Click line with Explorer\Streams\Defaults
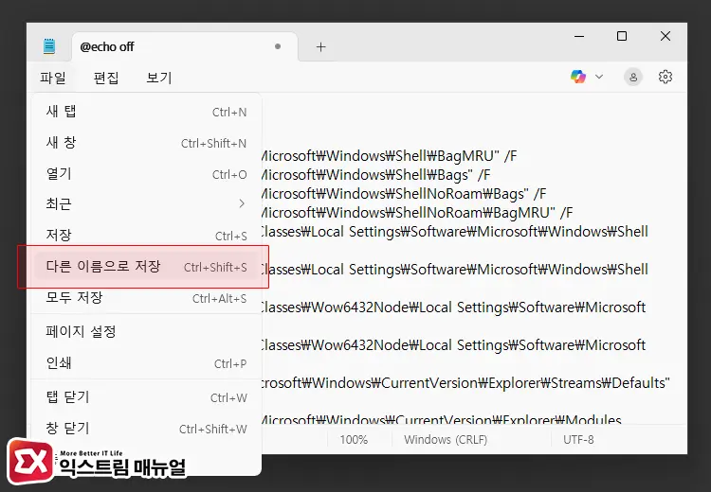The height and width of the screenshot is (492, 711). click(x=465, y=383)
